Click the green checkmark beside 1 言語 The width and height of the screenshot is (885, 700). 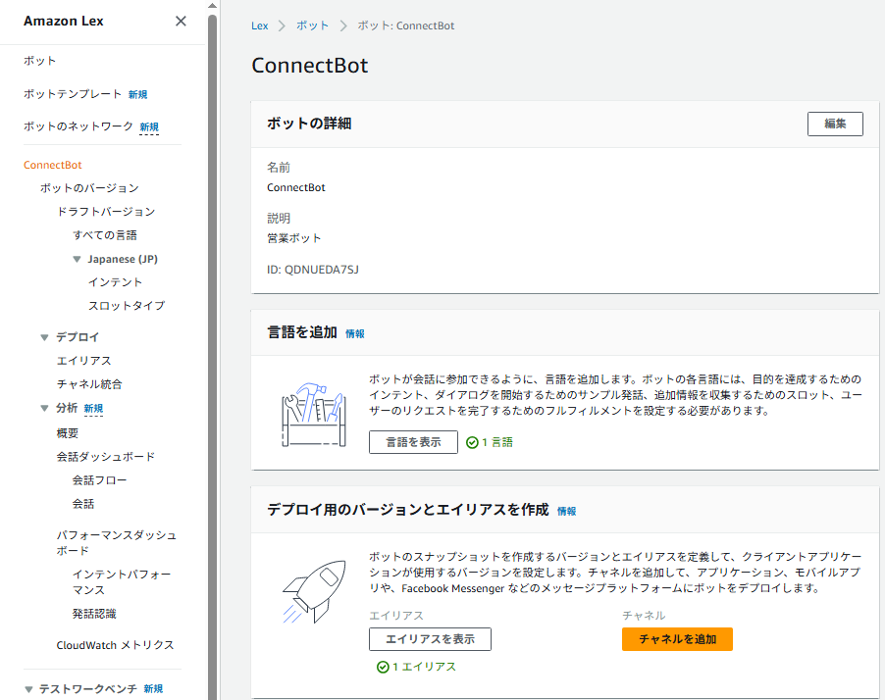tap(472, 442)
